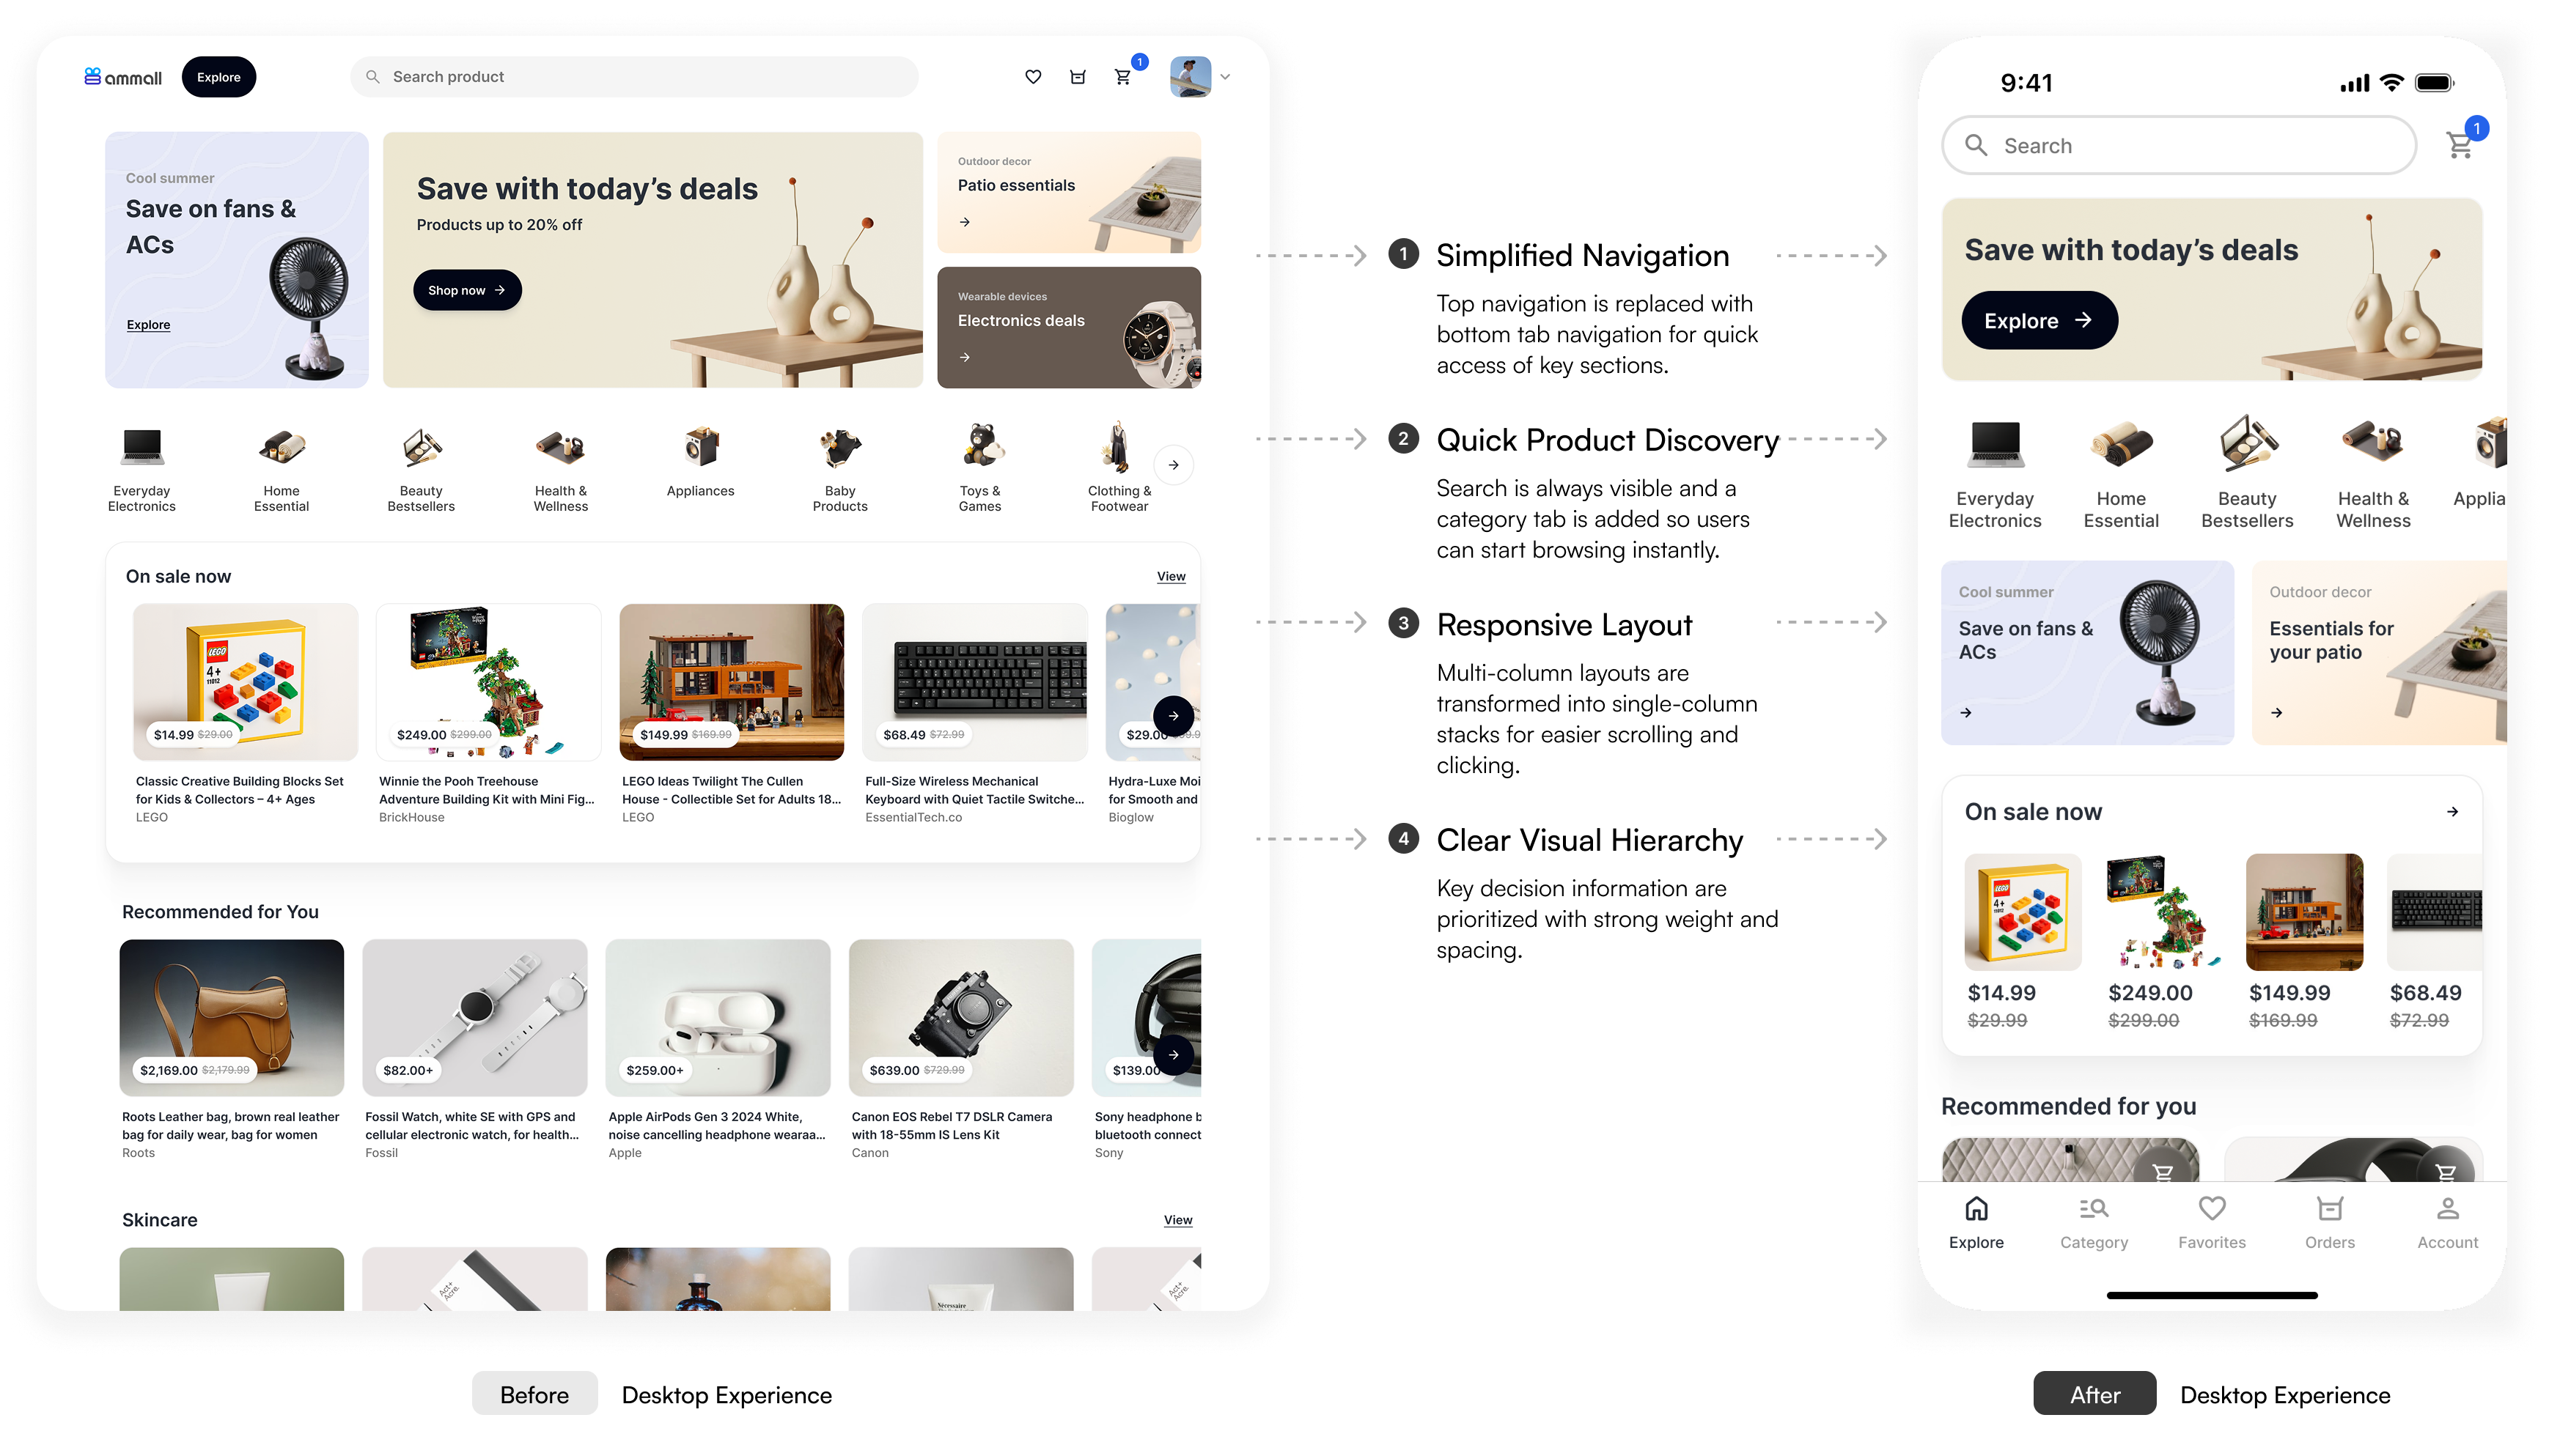Image resolution: width=2560 pixels, height=1456 pixels.
Task: Select Everyday Electronics category on desktop
Action: click(x=142, y=468)
